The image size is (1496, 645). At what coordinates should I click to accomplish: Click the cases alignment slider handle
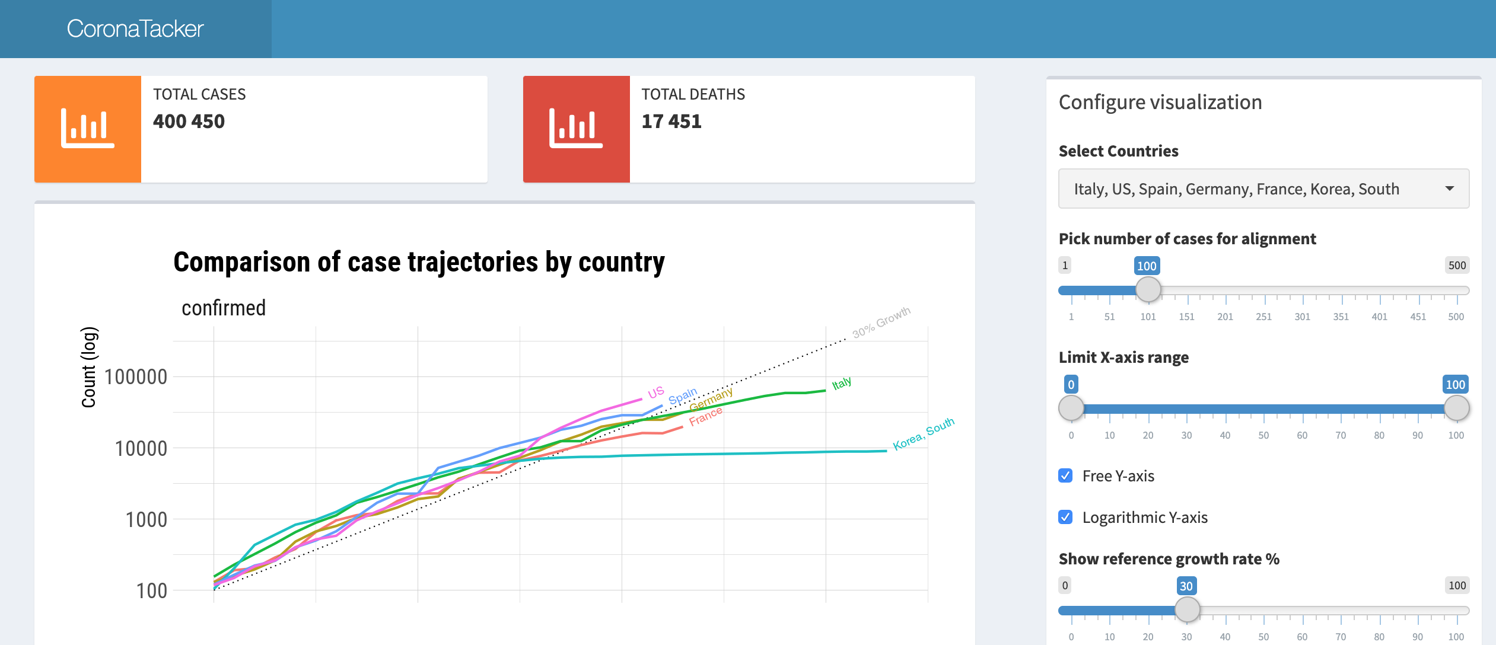tap(1148, 290)
